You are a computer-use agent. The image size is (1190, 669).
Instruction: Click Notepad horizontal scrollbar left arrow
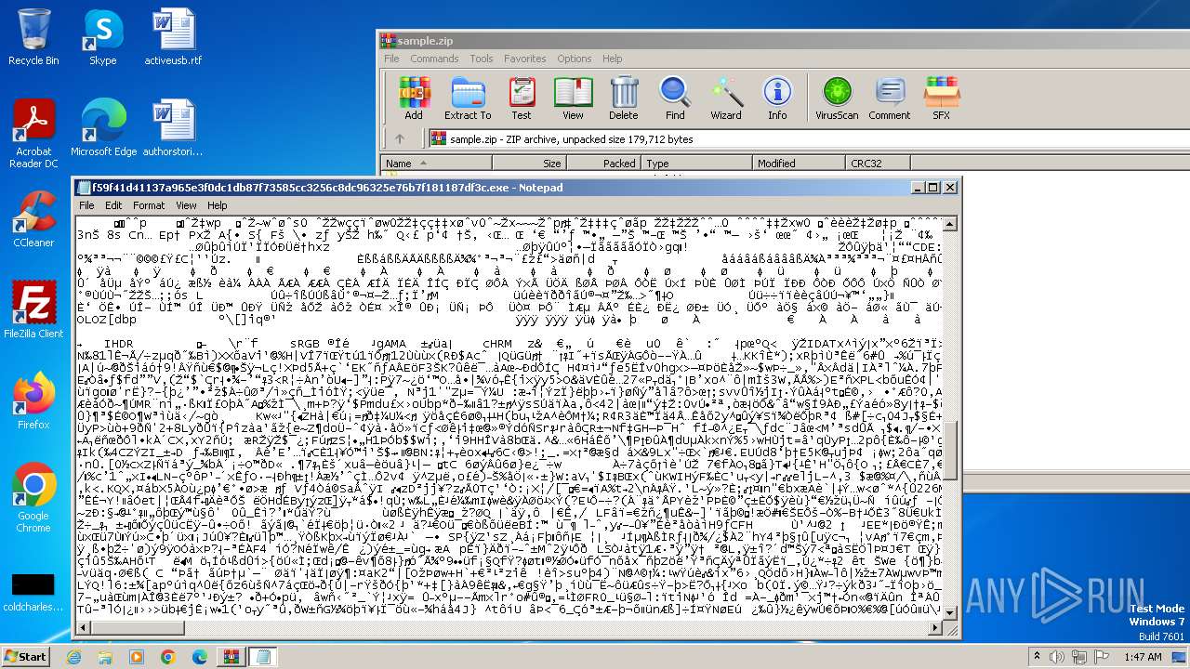[84, 629]
